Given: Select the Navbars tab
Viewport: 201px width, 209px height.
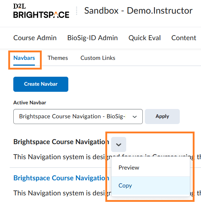Looking at the screenshot, I should (x=24, y=58).
